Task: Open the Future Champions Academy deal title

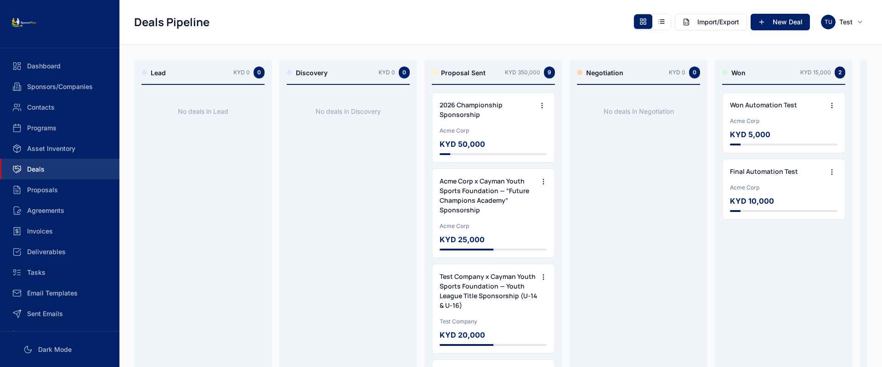Action: 485,196
